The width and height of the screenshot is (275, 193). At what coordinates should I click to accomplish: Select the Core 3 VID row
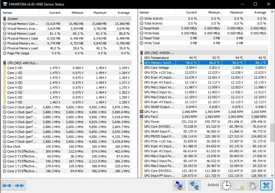click(67, 82)
